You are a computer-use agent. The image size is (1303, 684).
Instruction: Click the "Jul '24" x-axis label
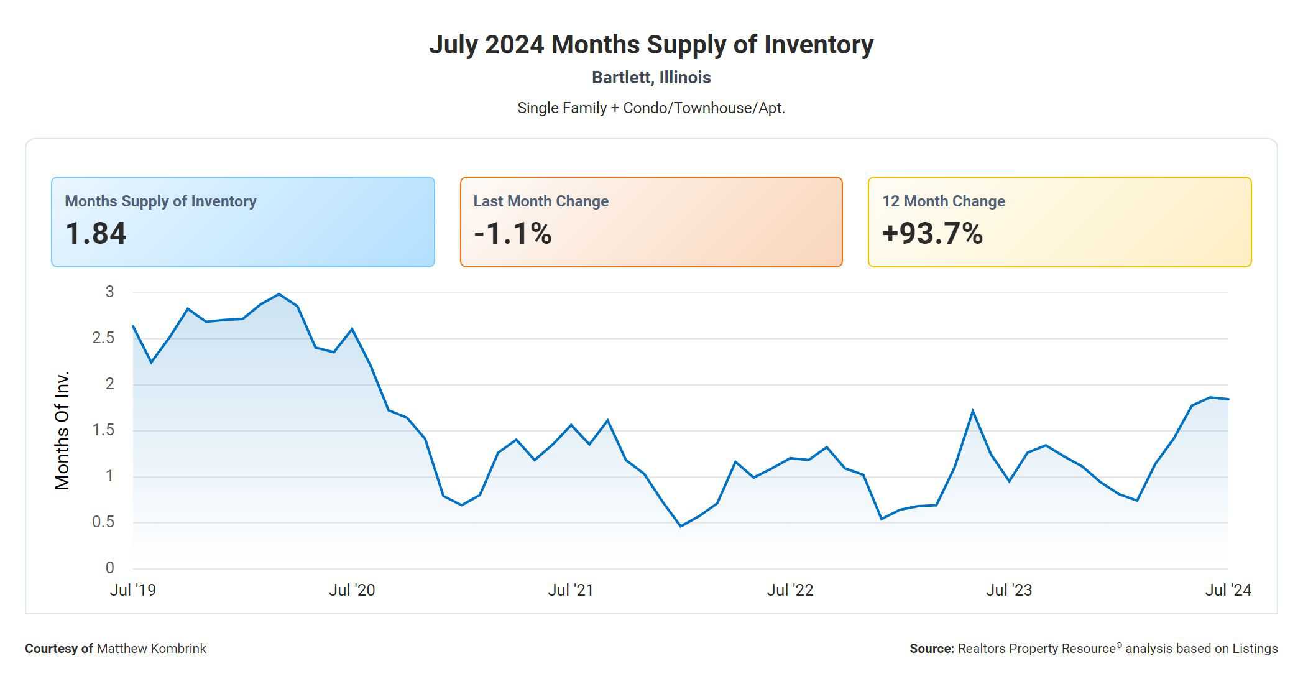(x=1228, y=590)
